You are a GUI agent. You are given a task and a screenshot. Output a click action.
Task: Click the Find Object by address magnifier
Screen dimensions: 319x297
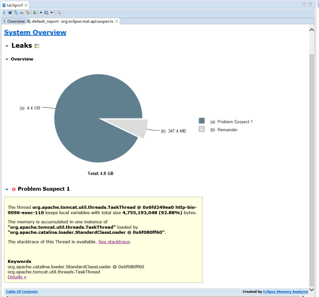pyautogui.click(x=59, y=13)
